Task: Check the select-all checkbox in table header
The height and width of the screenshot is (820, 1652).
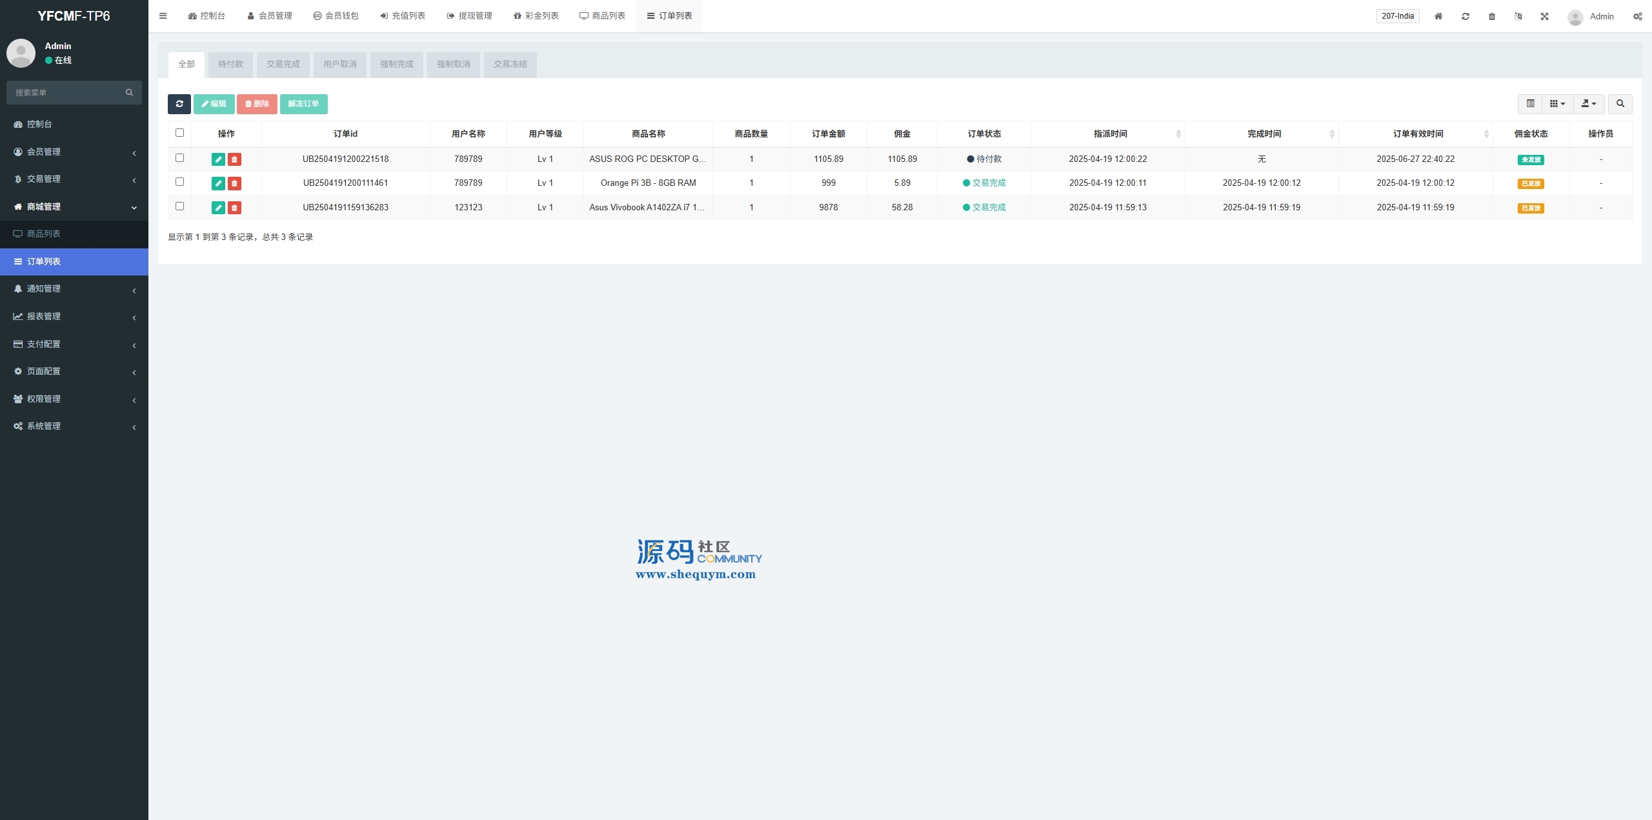Action: (180, 133)
